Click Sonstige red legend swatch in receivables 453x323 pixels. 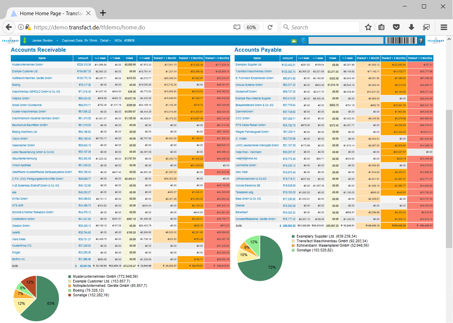click(x=70, y=295)
